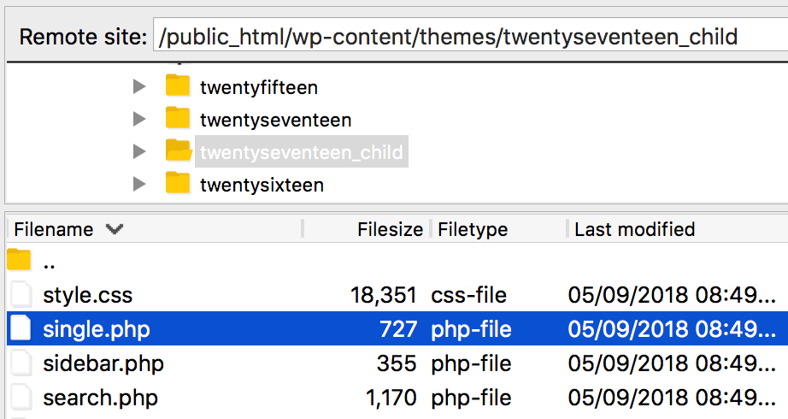Expand the twentyfifteen folder tree
The height and width of the screenshot is (419, 788).
pos(139,86)
